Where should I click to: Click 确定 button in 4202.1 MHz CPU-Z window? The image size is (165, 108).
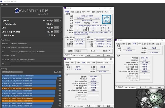pos(160,87)
